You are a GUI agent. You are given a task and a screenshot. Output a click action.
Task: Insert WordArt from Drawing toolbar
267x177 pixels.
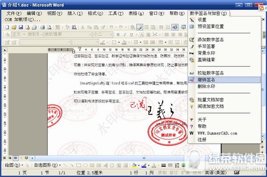click(105, 165)
